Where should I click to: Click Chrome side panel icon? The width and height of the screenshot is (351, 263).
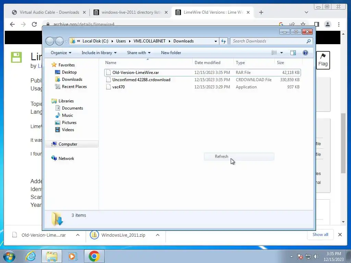(x=316, y=24)
